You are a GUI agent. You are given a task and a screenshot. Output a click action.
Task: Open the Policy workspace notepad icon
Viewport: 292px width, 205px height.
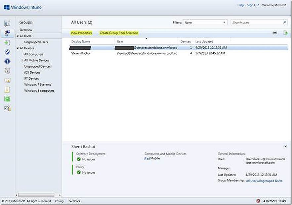click(7, 89)
